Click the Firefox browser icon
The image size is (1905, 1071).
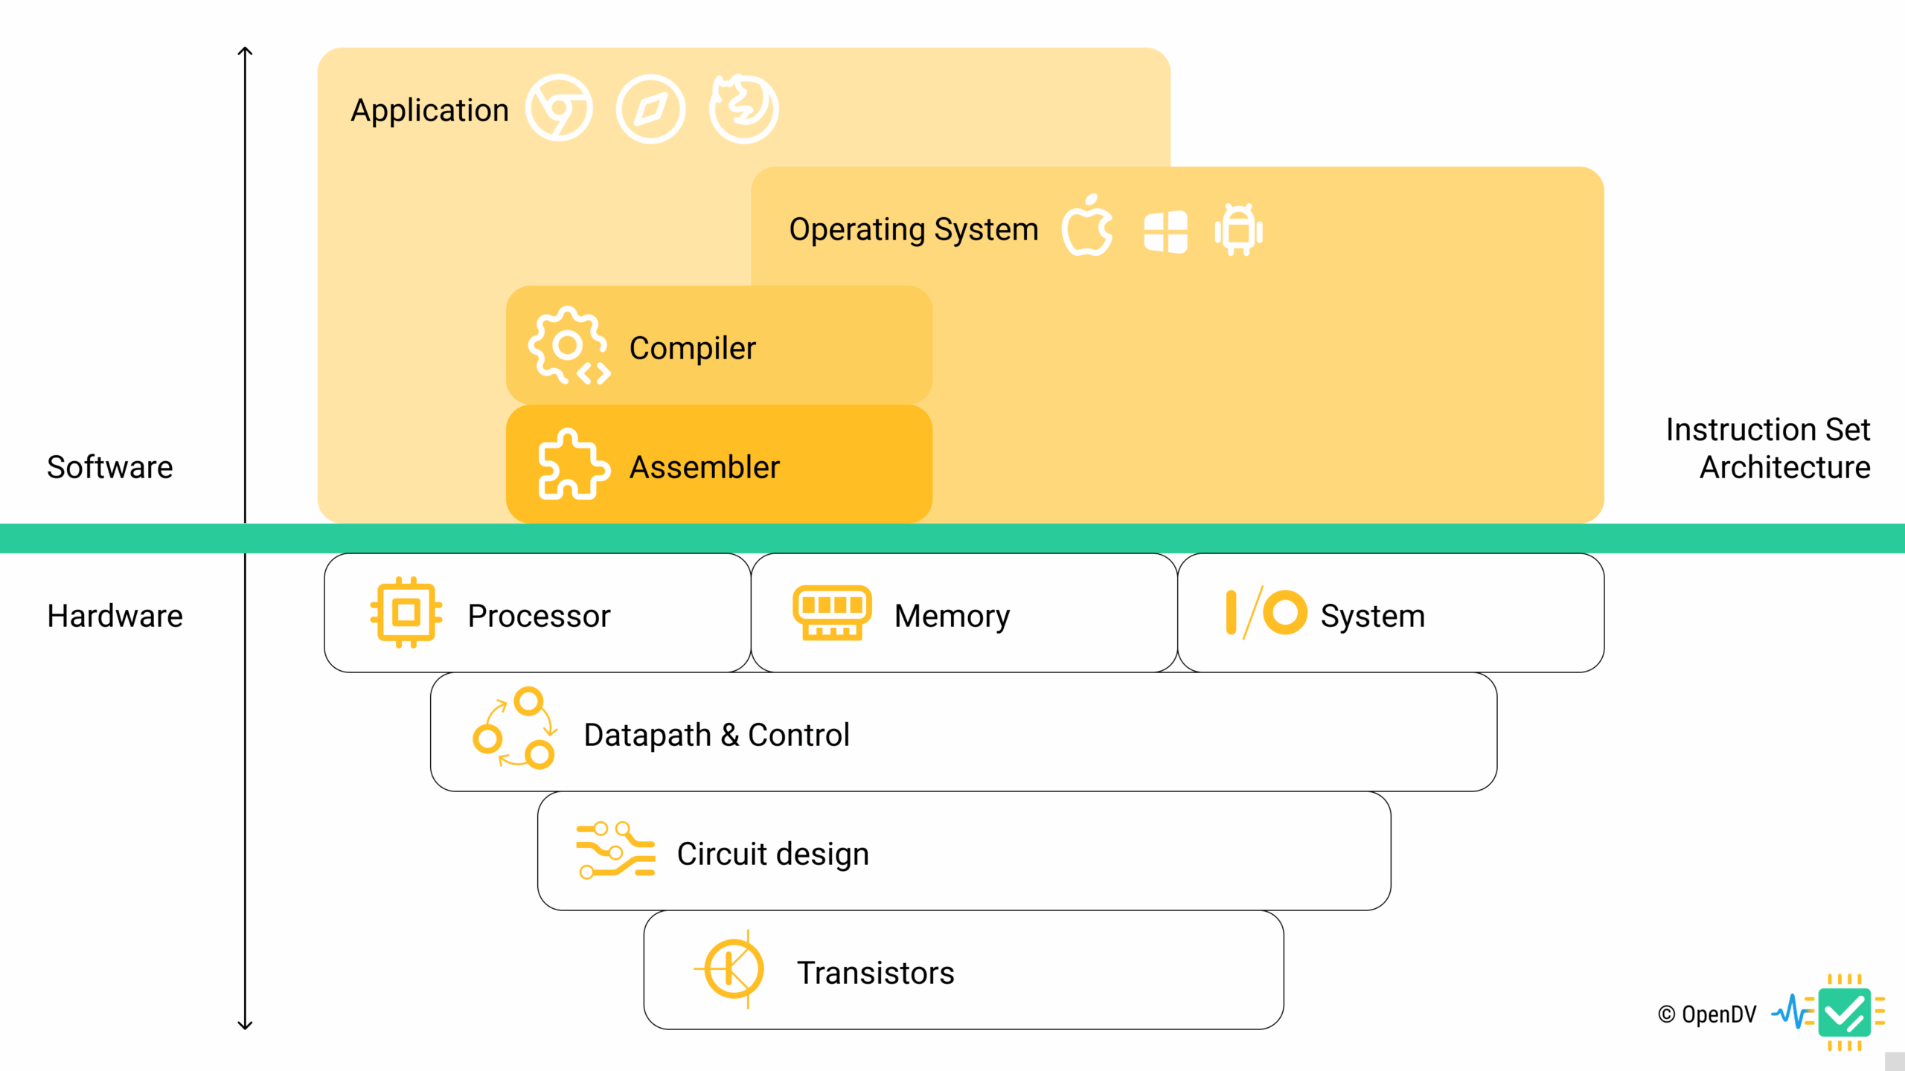coord(743,109)
